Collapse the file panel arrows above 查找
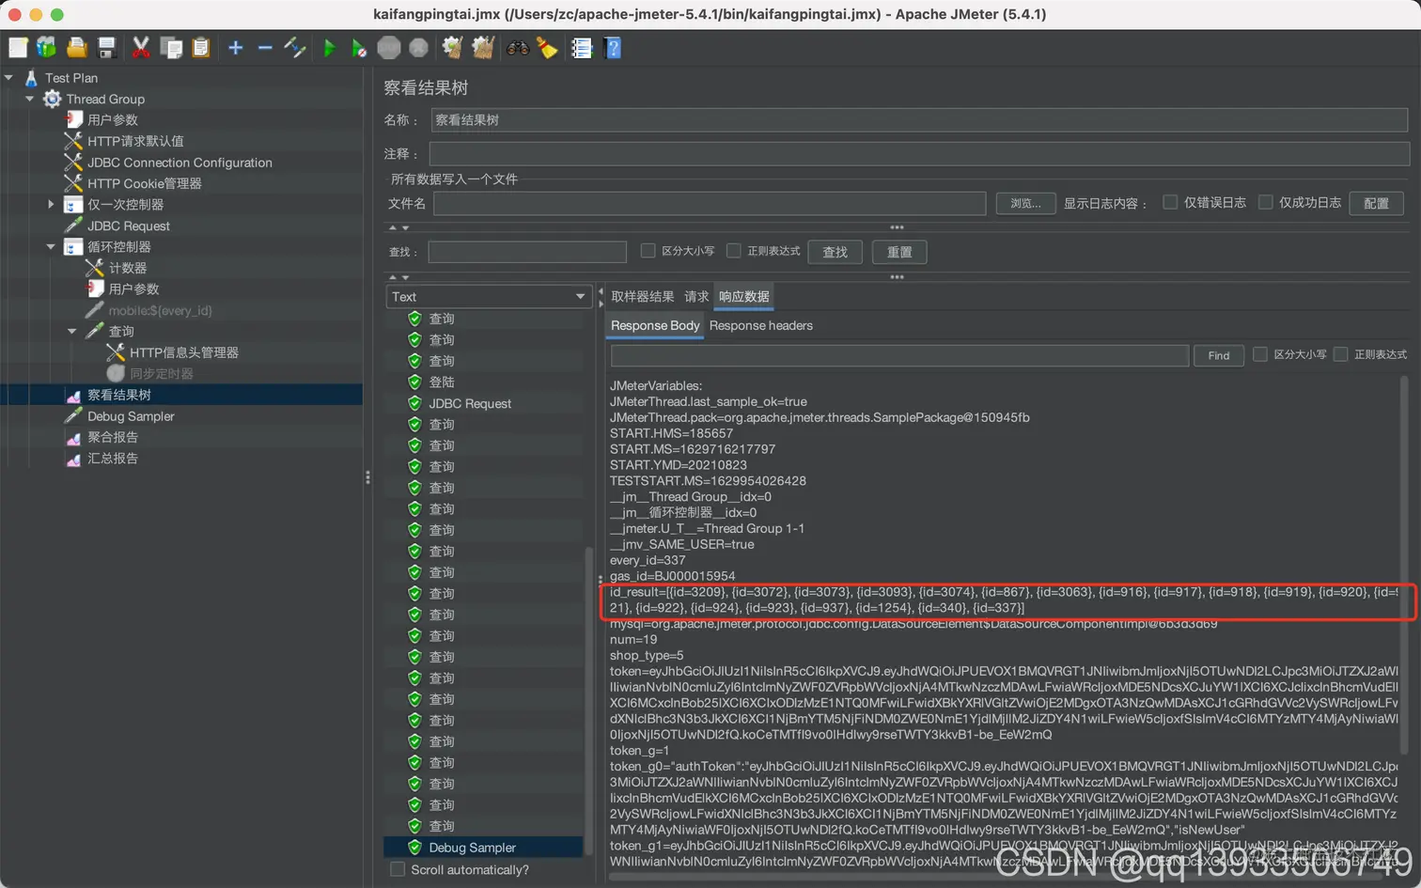This screenshot has width=1421, height=888. click(399, 227)
